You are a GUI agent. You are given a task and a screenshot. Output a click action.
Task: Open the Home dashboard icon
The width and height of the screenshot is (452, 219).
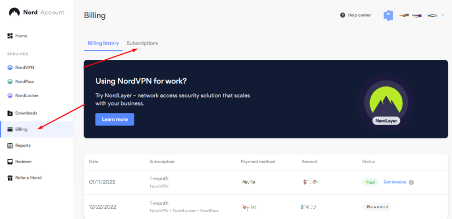pyautogui.click(x=10, y=36)
